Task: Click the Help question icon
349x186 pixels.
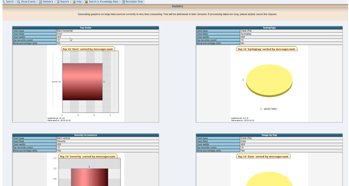Action: coord(74,1)
